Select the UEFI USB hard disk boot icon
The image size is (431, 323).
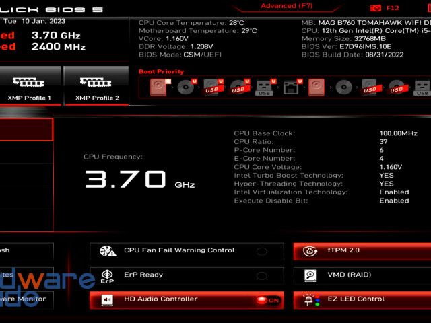(x=212, y=87)
